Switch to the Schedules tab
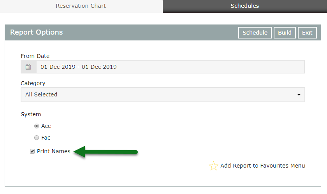 click(244, 6)
